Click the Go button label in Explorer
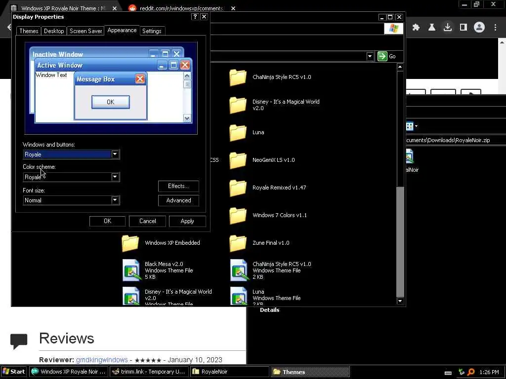 (392, 56)
